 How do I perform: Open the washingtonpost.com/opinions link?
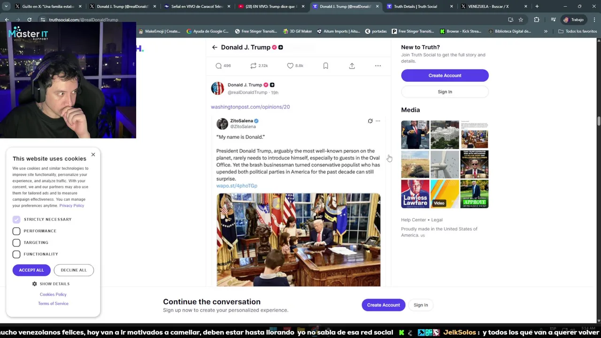(250, 107)
